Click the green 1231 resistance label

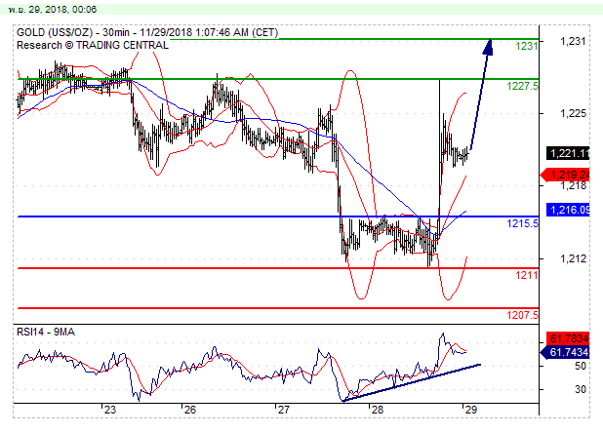tap(527, 47)
